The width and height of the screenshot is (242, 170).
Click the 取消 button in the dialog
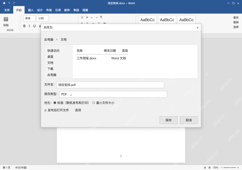coord(189,120)
